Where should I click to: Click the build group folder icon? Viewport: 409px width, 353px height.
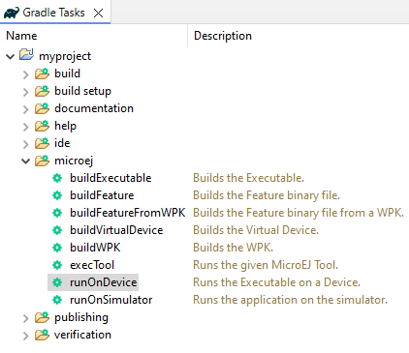[x=43, y=74]
